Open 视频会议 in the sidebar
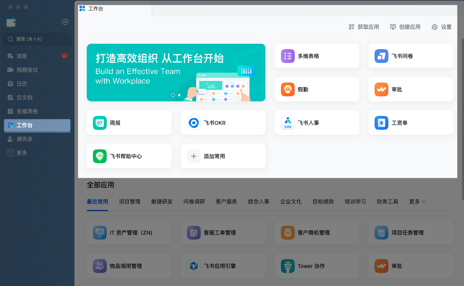The image size is (464, 286). coord(37,70)
